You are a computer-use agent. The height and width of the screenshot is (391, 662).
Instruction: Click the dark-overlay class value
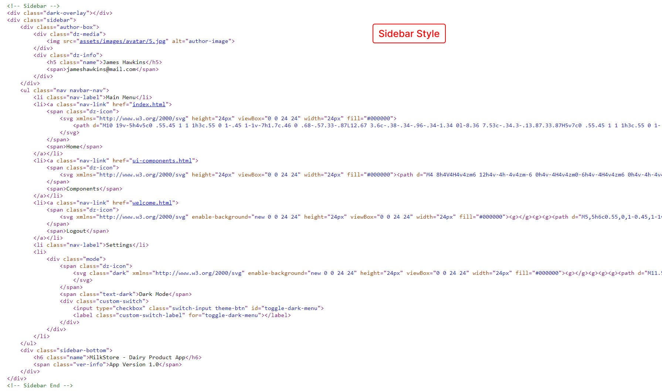coord(66,13)
